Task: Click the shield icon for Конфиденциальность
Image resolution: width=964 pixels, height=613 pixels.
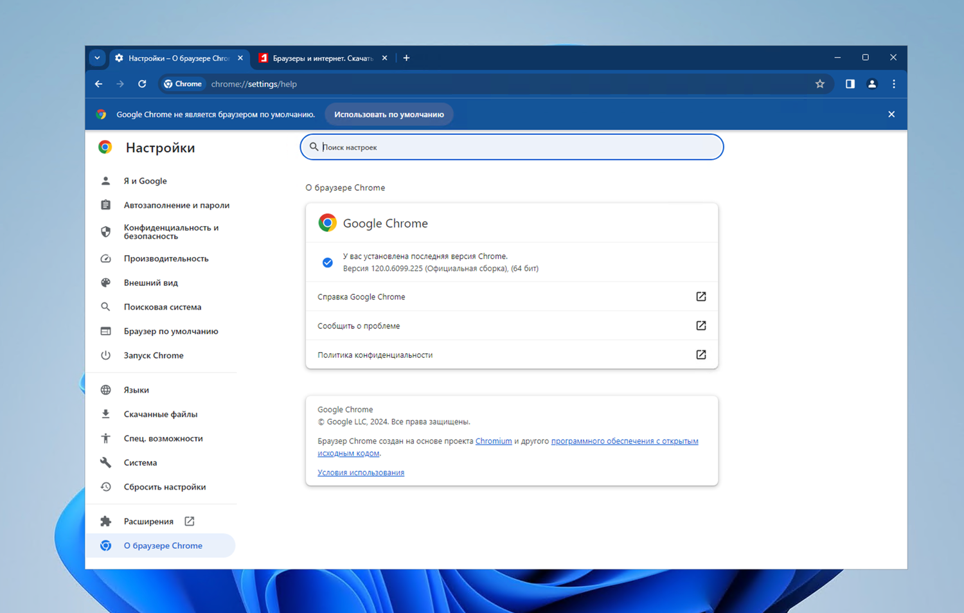Action: pyautogui.click(x=106, y=232)
